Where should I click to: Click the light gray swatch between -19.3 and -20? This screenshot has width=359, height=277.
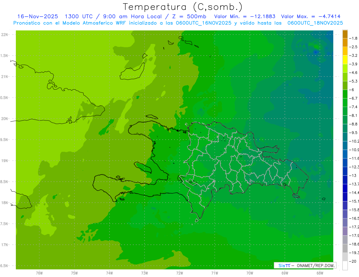click(x=345, y=257)
